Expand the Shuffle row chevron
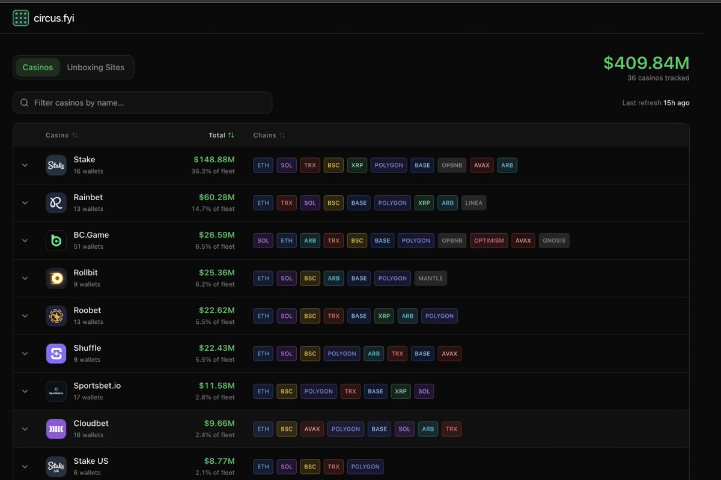Image resolution: width=721 pixels, height=480 pixels. point(25,353)
